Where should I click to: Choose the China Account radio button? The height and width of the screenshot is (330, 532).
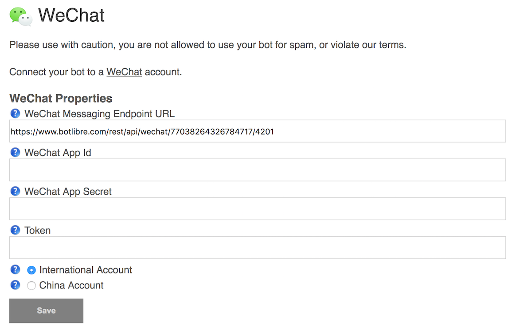click(31, 286)
